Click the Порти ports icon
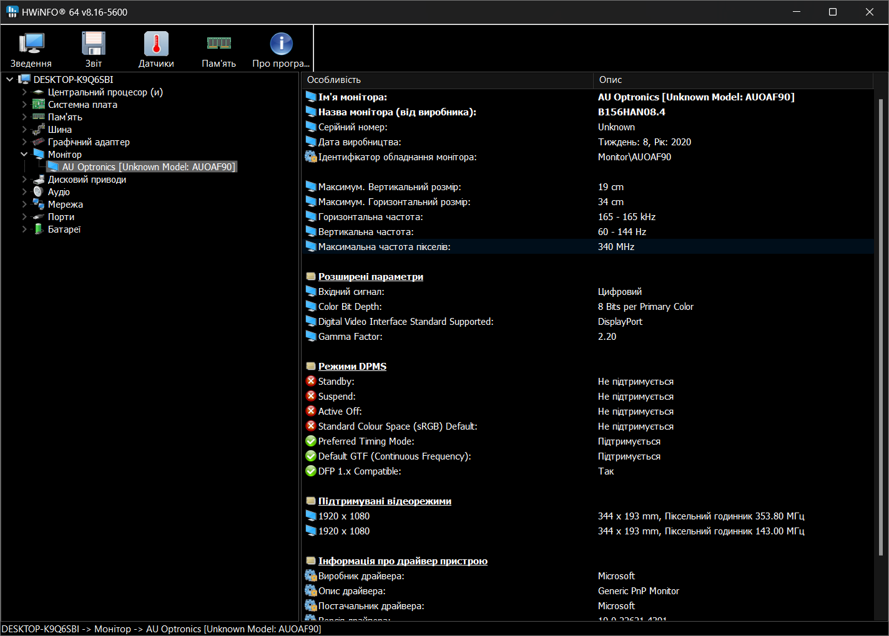The width and height of the screenshot is (889, 636). [x=39, y=217]
